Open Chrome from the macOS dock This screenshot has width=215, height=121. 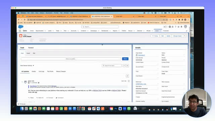click(x=83, y=109)
